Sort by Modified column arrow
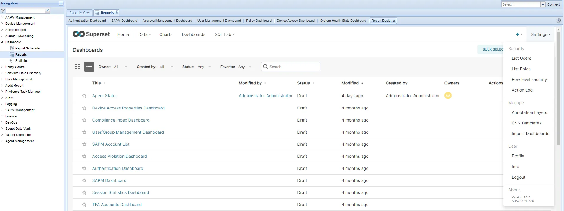The image size is (564, 211). point(362,83)
